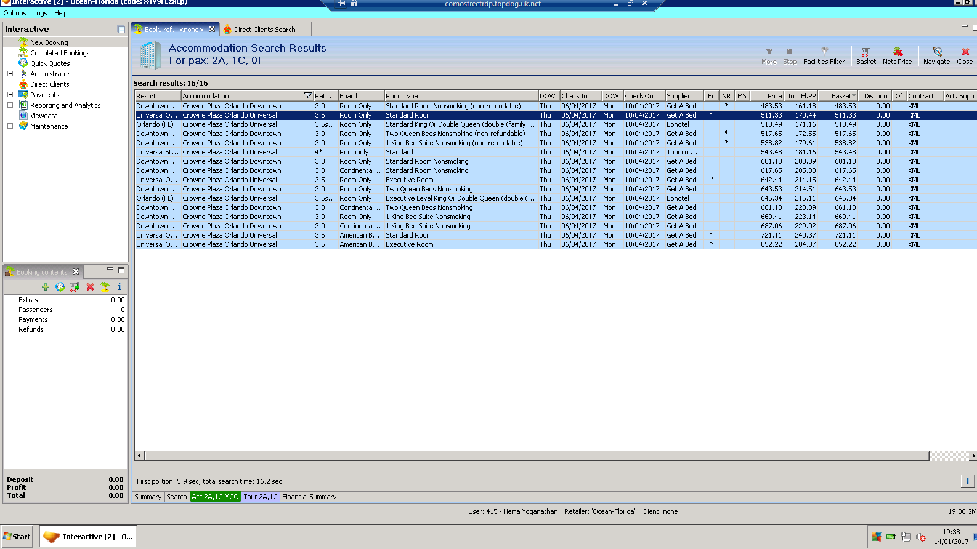Sort by the Supplier column header
Screen dimensions: 977x549
(x=684, y=96)
